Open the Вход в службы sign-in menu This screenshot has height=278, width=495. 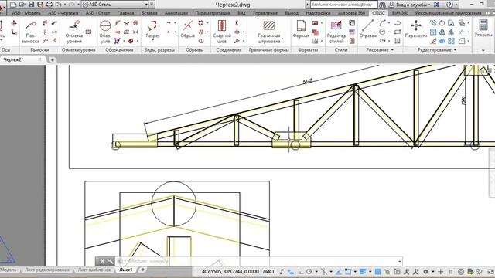[x=410, y=5]
